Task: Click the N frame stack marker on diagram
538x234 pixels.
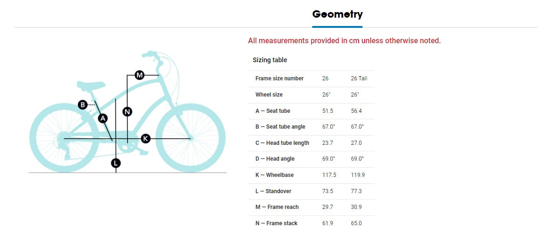Action: [127, 111]
